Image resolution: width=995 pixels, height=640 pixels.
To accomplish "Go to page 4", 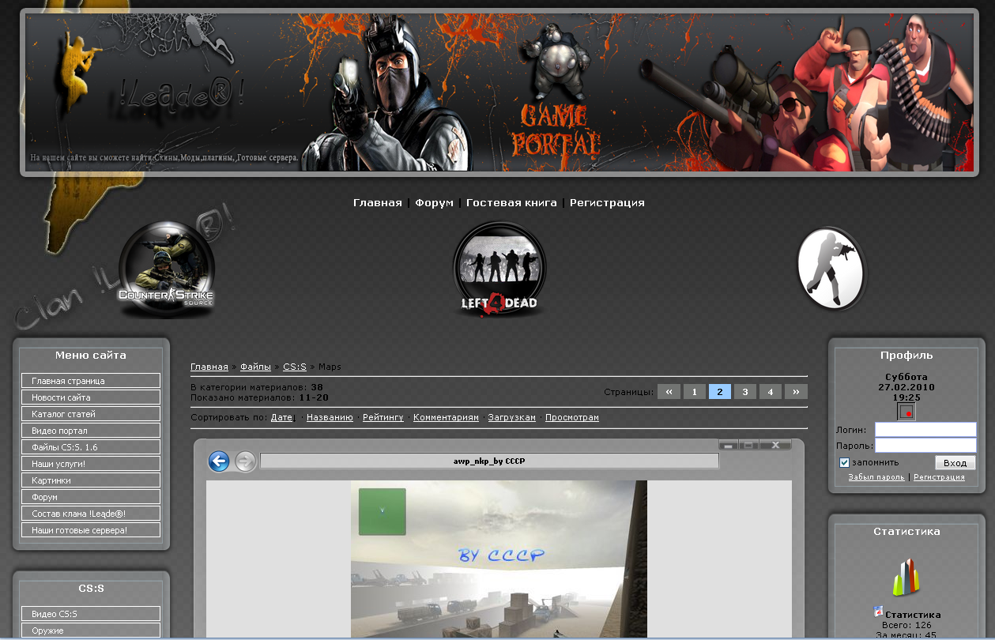I will click(x=771, y=391).
